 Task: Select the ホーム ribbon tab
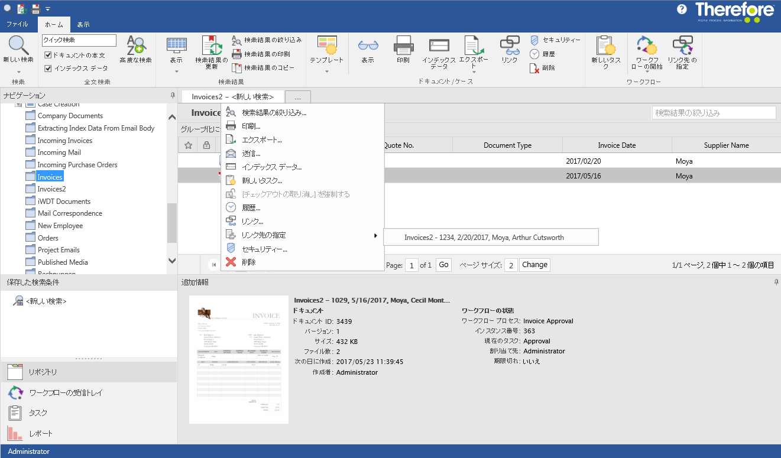pos(54,24)
